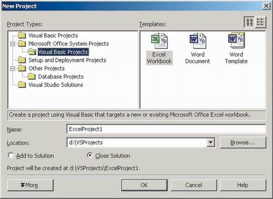Expand more options with the More button

[x=30, y=185]
